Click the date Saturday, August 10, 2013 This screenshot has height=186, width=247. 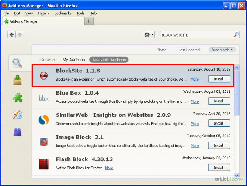coord(209,70)
